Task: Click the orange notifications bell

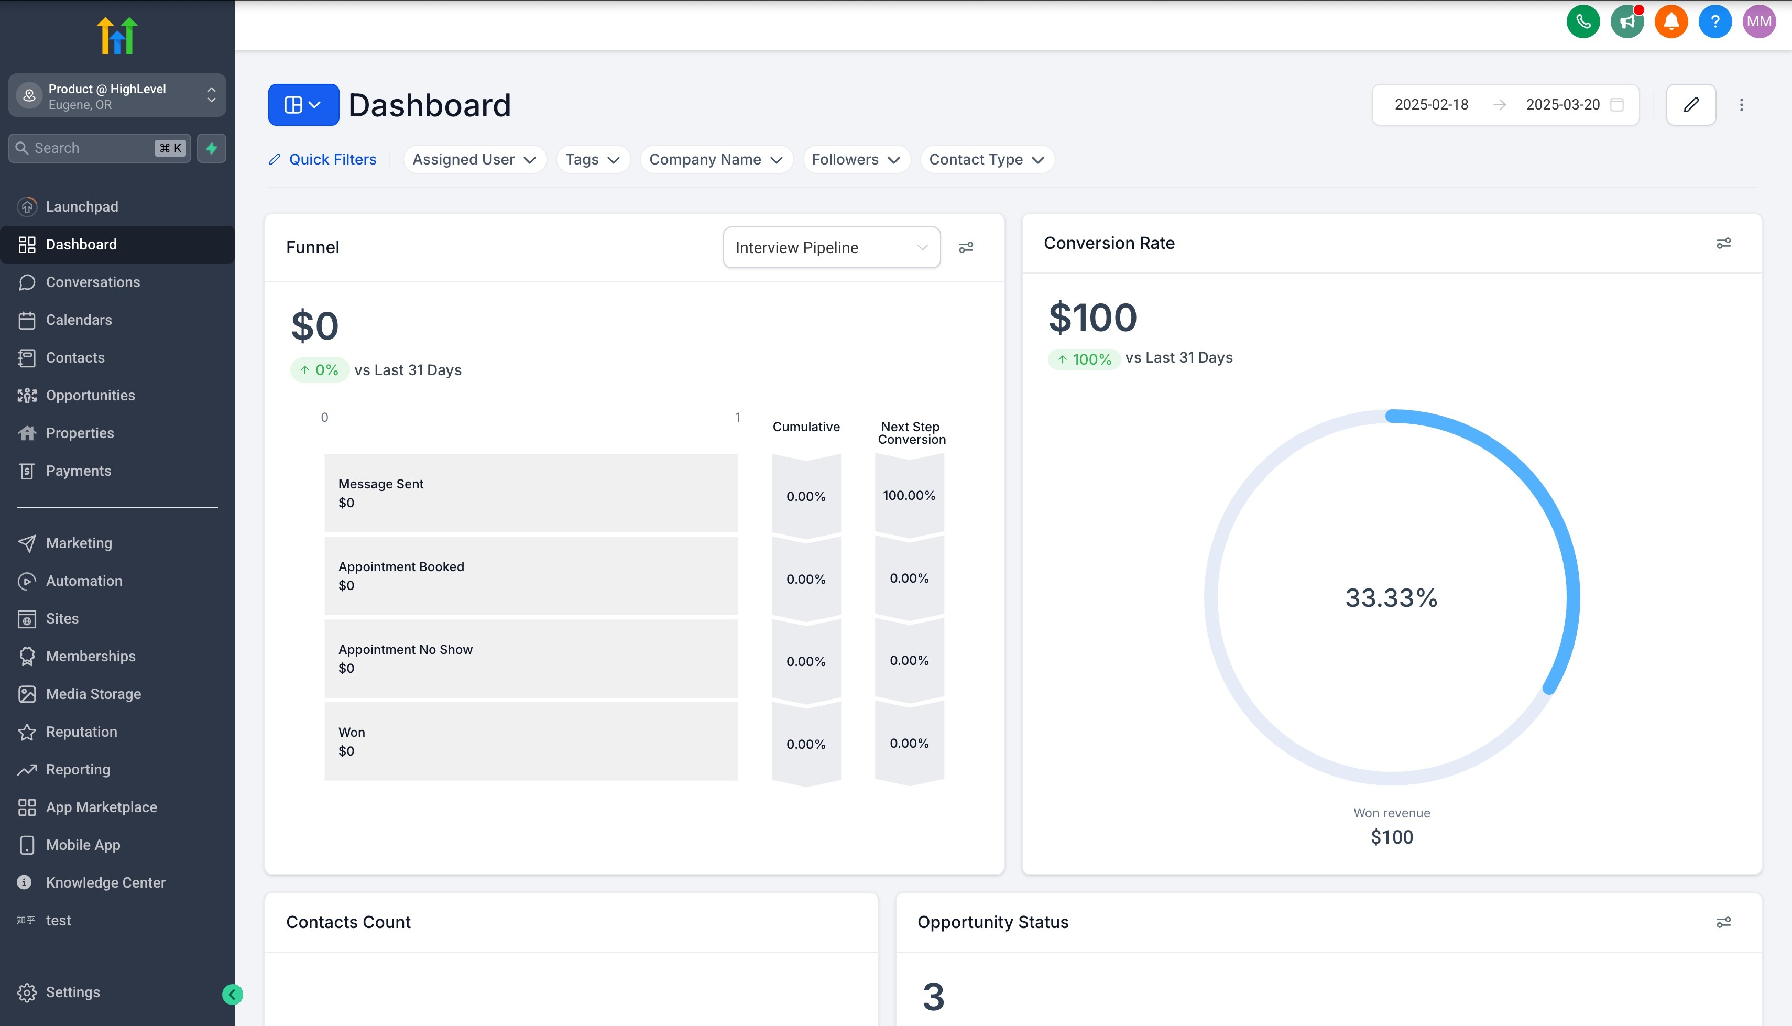Action: (x=1671, y=22)
